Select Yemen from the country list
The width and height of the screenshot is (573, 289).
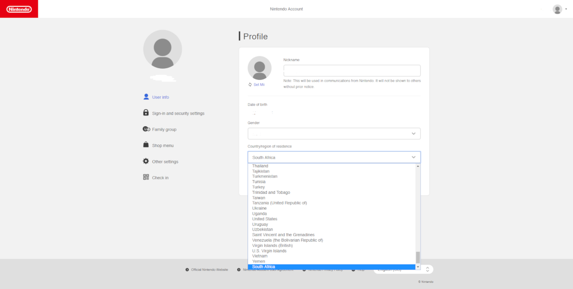tap(332, 261)
